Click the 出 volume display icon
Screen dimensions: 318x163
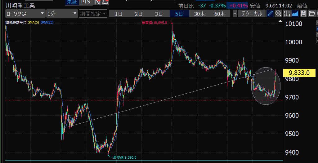pos(287,13)
